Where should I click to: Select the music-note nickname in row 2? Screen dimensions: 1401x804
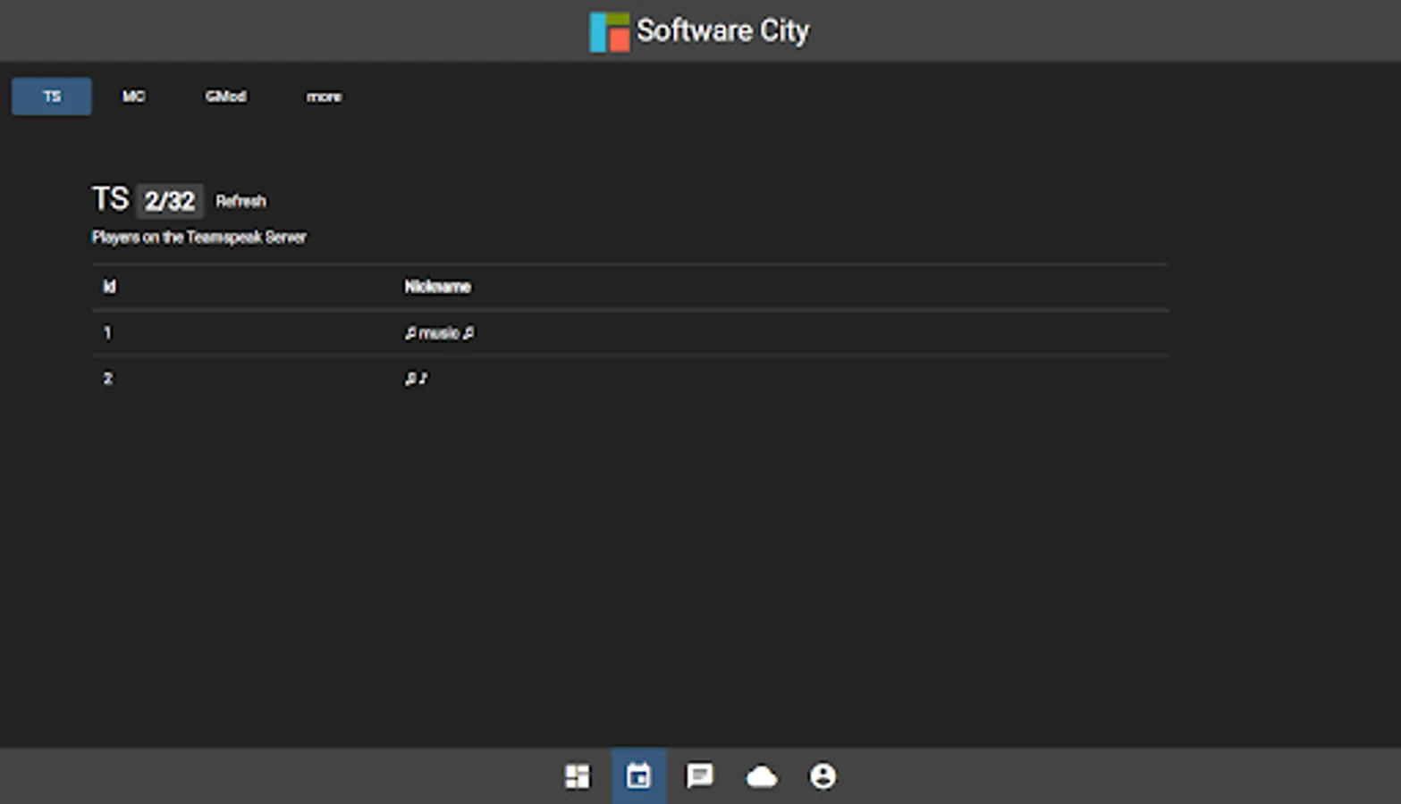tap(416, 379)
